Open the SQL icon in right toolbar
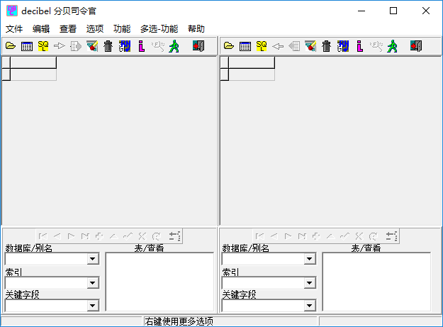 (262, 46)
